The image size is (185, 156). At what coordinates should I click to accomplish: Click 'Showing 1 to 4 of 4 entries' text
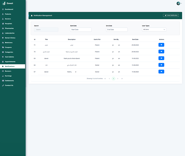coord(95,79)
